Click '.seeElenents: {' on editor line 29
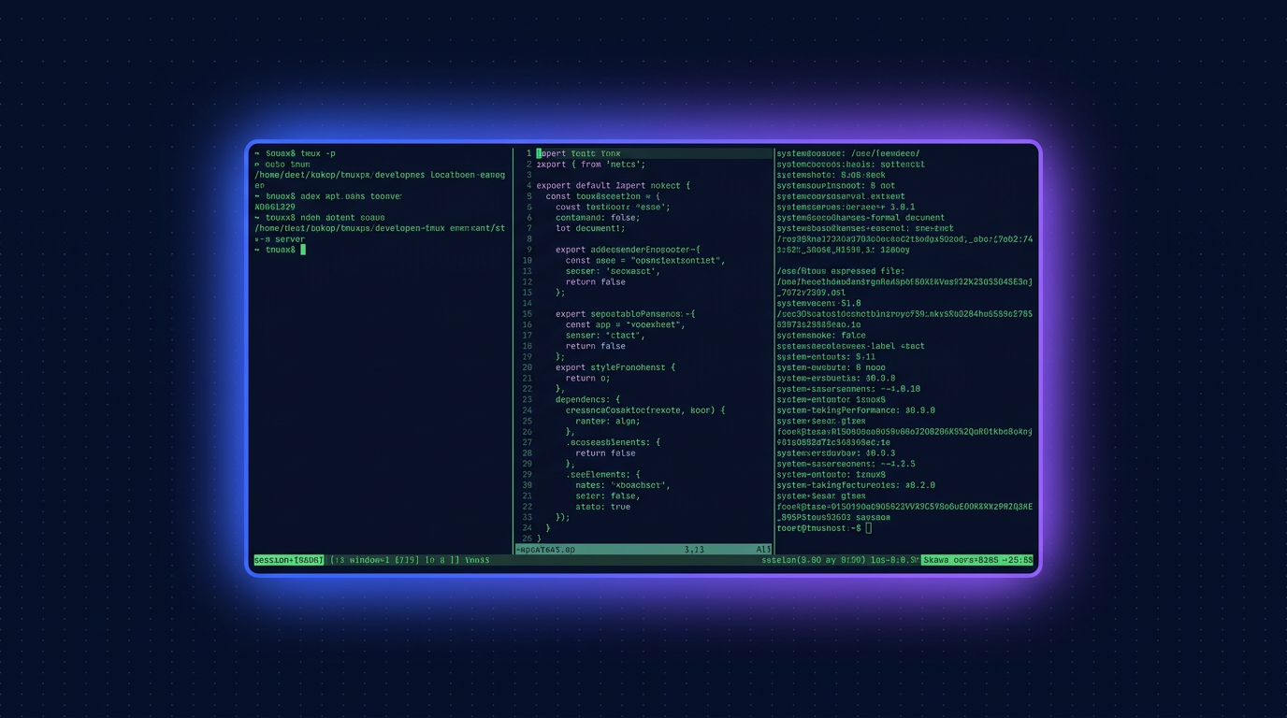The width and height of the screenshot is (1287, 718). 603,475
